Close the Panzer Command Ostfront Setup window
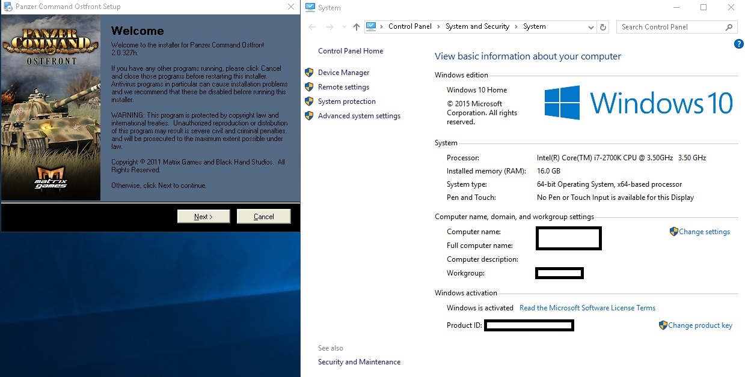The height and width of the screenshot is (377, 745). point(291,7)
